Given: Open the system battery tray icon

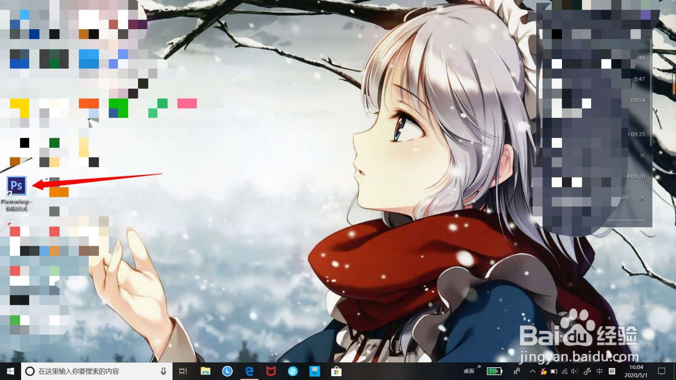Looking at the screenshot, I should (554, 371).
